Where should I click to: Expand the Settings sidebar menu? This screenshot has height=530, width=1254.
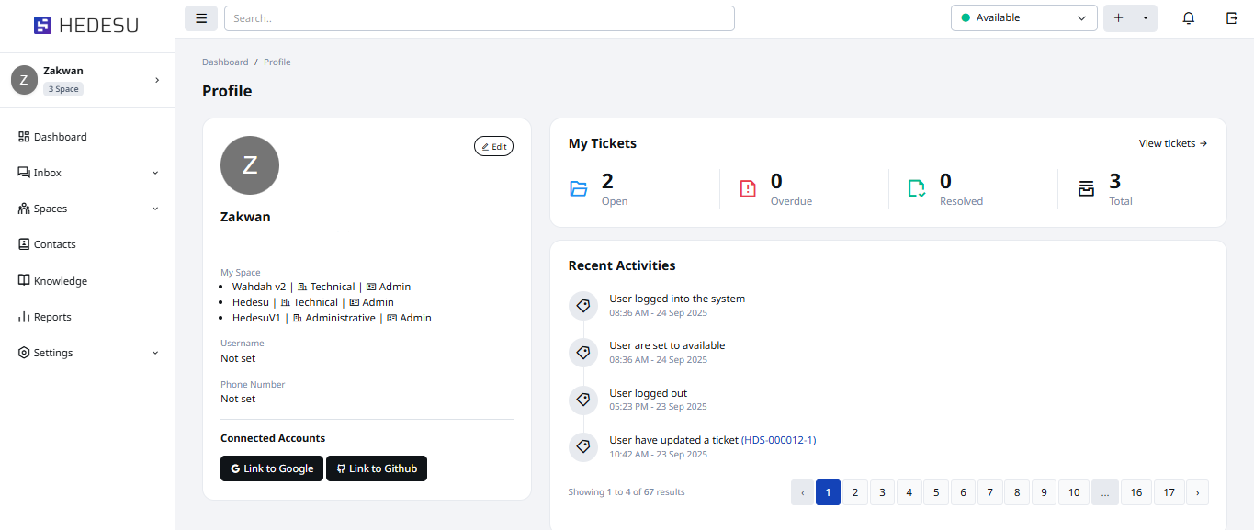(x=155, y=353)
